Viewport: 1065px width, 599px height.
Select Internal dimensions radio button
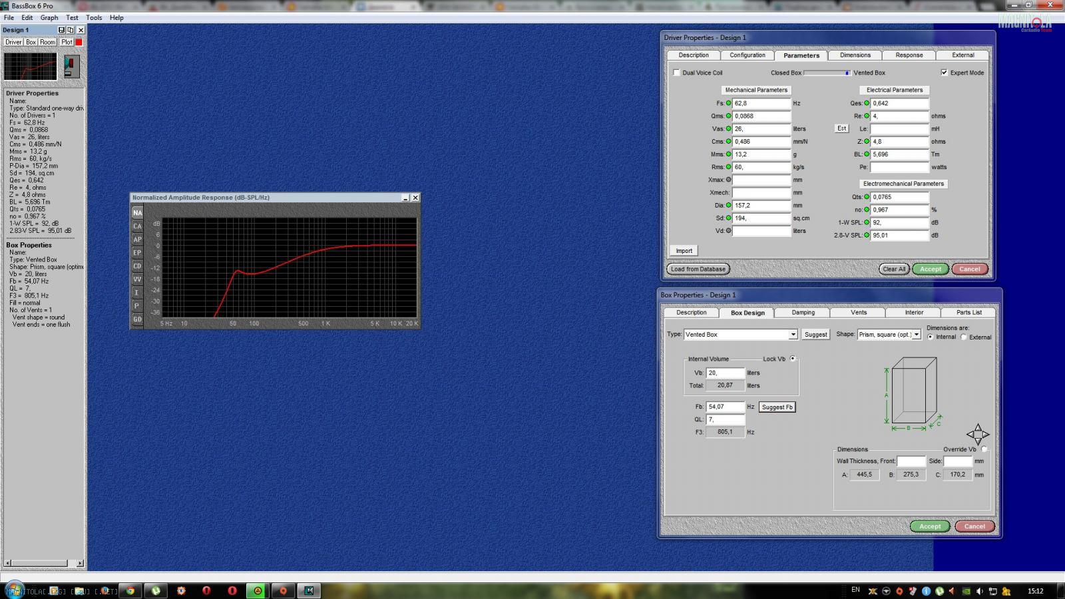point(930,337)
